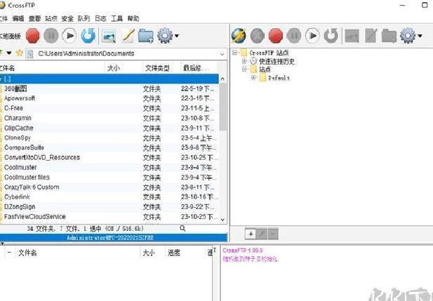Select the Default site folder
The image size is (433, 301).
(279, 78)
